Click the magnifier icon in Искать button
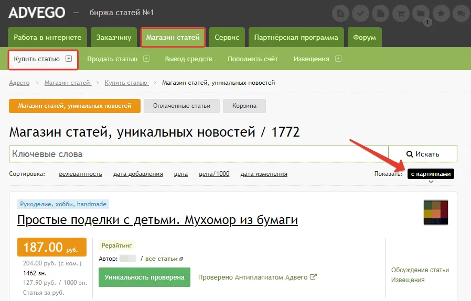The width and height of the screenshot is (471, 301). (410, 154)
